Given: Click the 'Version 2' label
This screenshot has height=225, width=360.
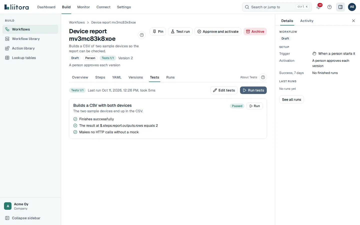Looking at the screenshot, I should pyautogui.click(x=125, y=58).
